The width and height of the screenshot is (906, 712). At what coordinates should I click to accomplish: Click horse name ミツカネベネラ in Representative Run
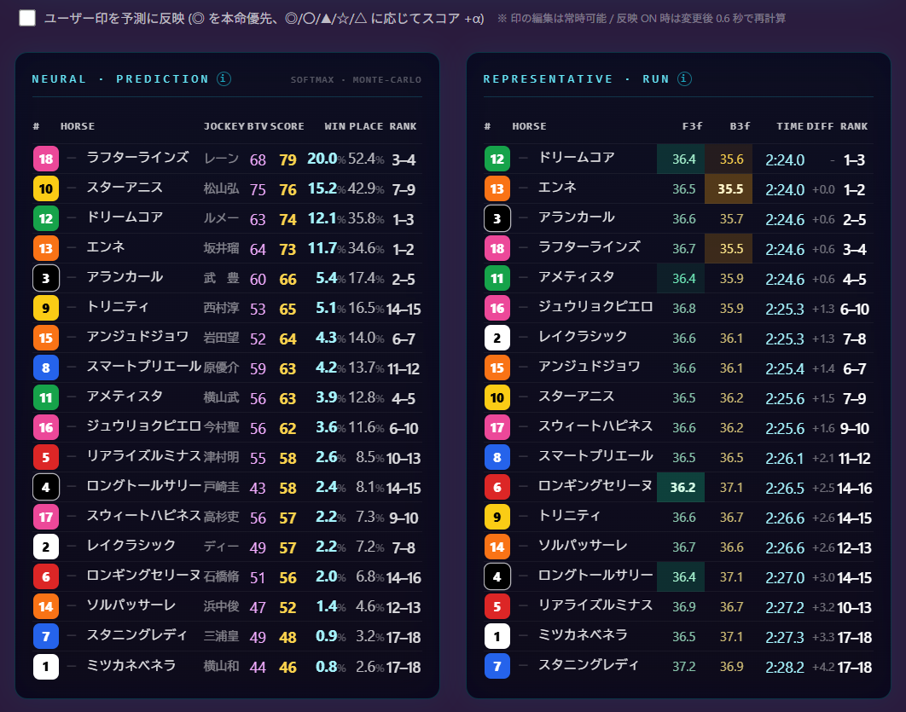[583, 634]
